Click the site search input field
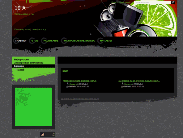Image resolution: width=183 pixels, height=138 pixels. pos(152,2)
